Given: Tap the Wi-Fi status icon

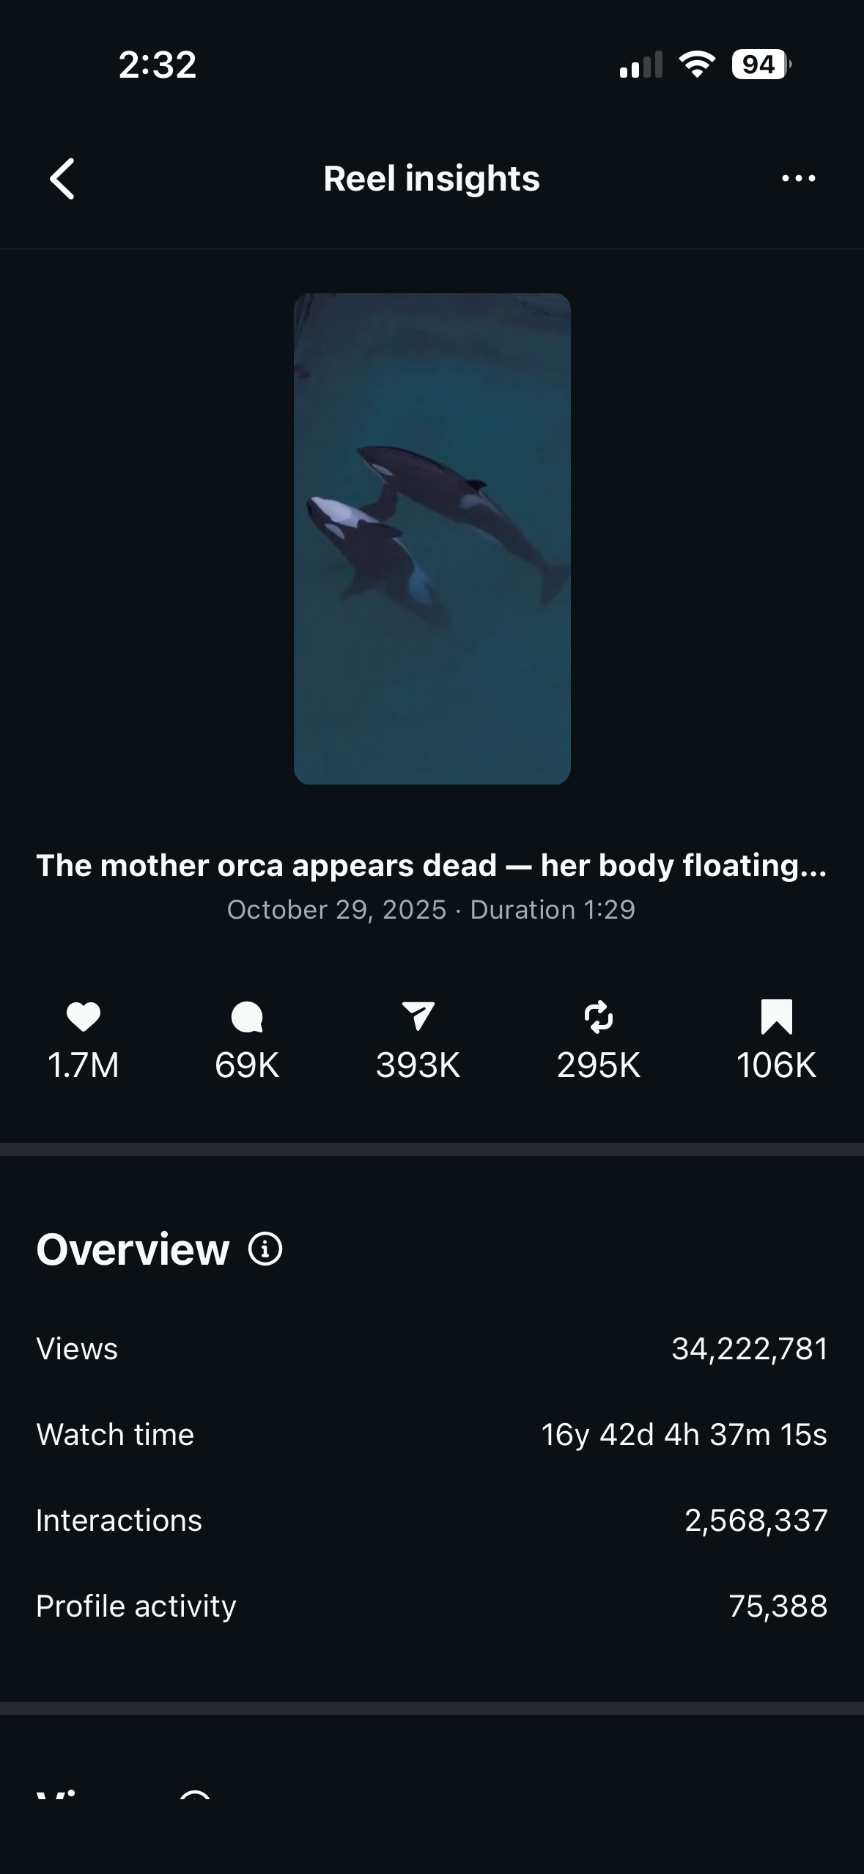Looking at the screenshot, I should point(697,65).
